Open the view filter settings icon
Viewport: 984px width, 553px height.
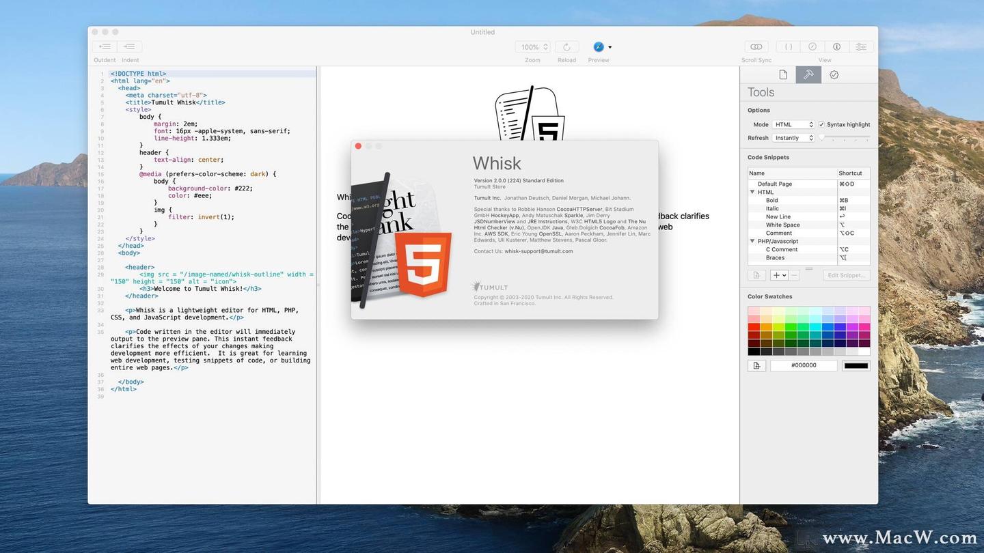(x=860, y=46)
